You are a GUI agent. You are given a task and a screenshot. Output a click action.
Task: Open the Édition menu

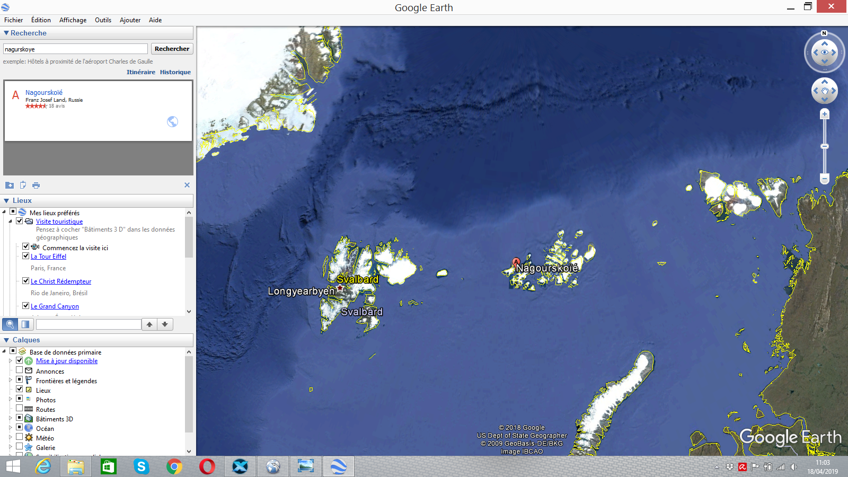(41, 20)
